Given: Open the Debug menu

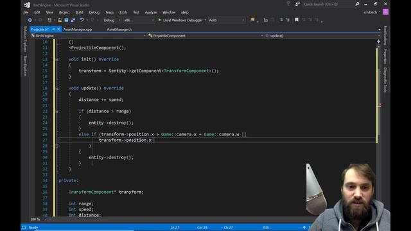Looking at the screenshot, I should tap(94, 12).
